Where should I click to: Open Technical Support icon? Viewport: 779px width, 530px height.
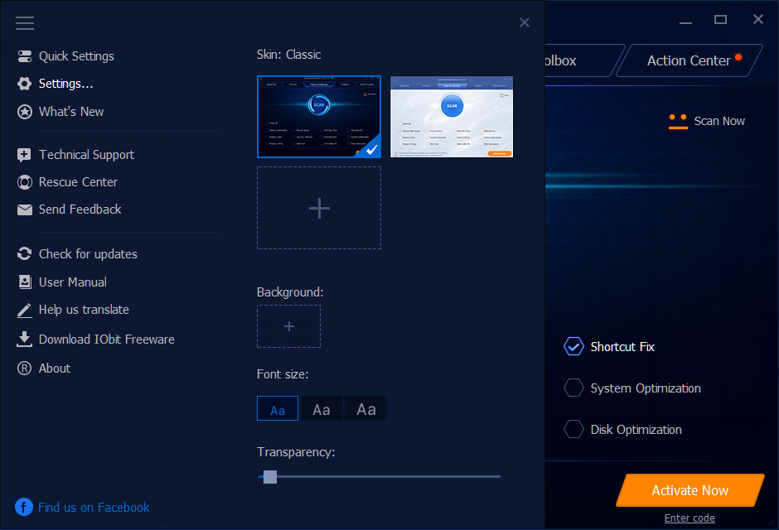(24, 155)
